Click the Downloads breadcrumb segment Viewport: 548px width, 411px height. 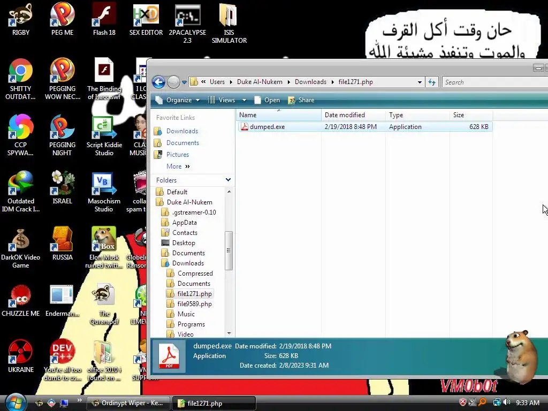[310, 82]
